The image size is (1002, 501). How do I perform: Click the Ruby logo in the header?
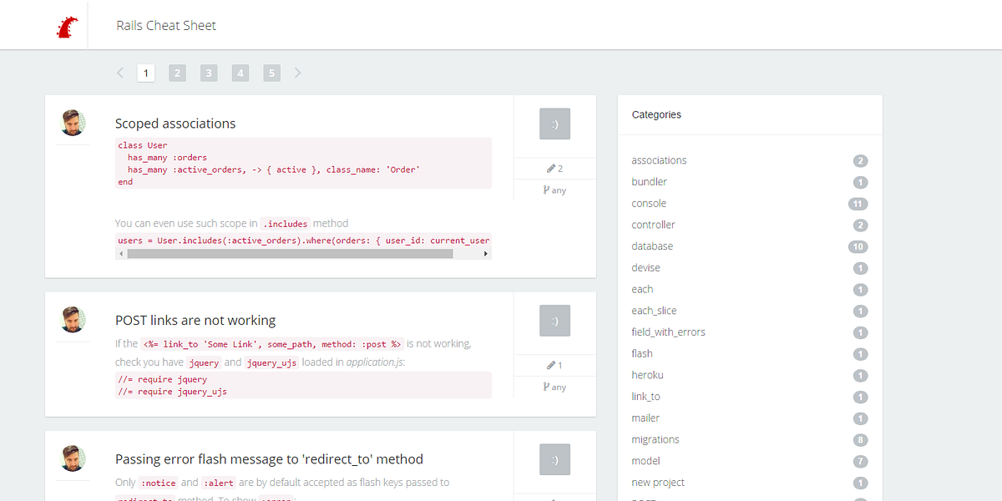pyautogui.click(x=67, y=25)
